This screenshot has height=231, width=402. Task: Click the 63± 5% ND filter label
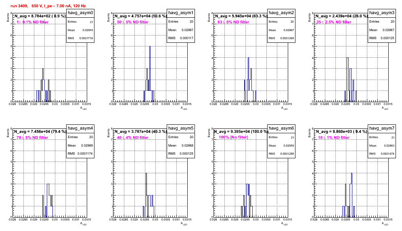coord(233,22)
